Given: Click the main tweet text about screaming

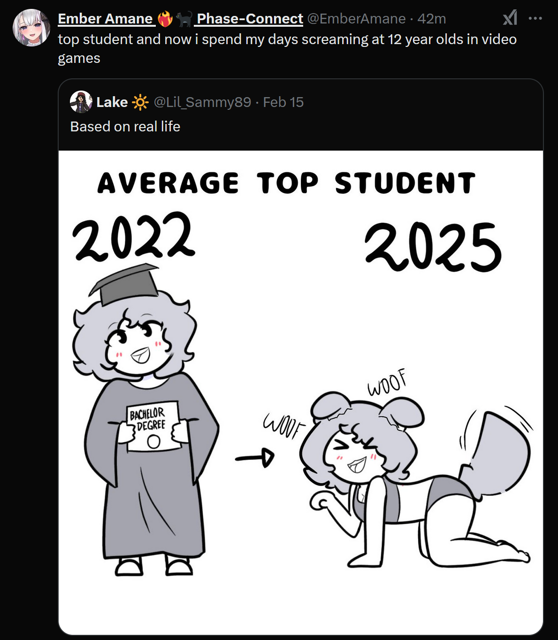Looking at the screenshot, I should coord(287,48).
